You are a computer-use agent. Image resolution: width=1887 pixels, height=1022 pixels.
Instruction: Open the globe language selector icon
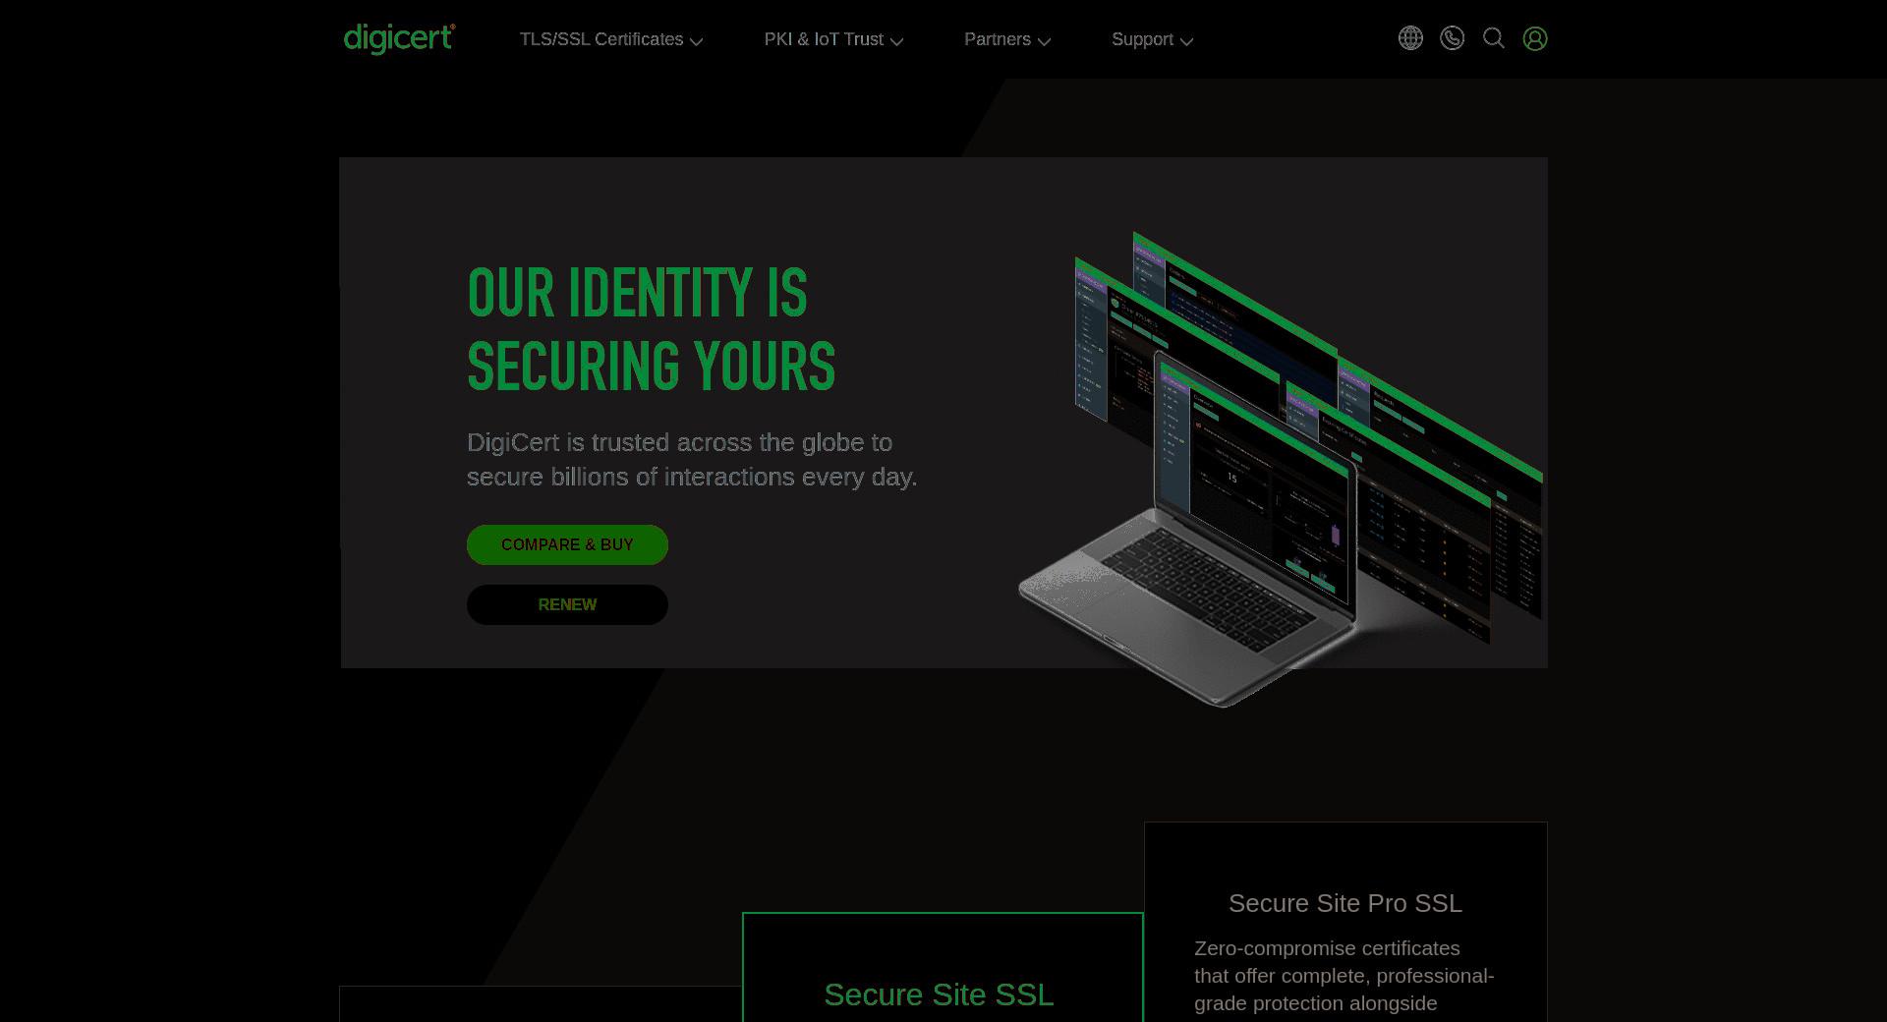[1410, 38]
